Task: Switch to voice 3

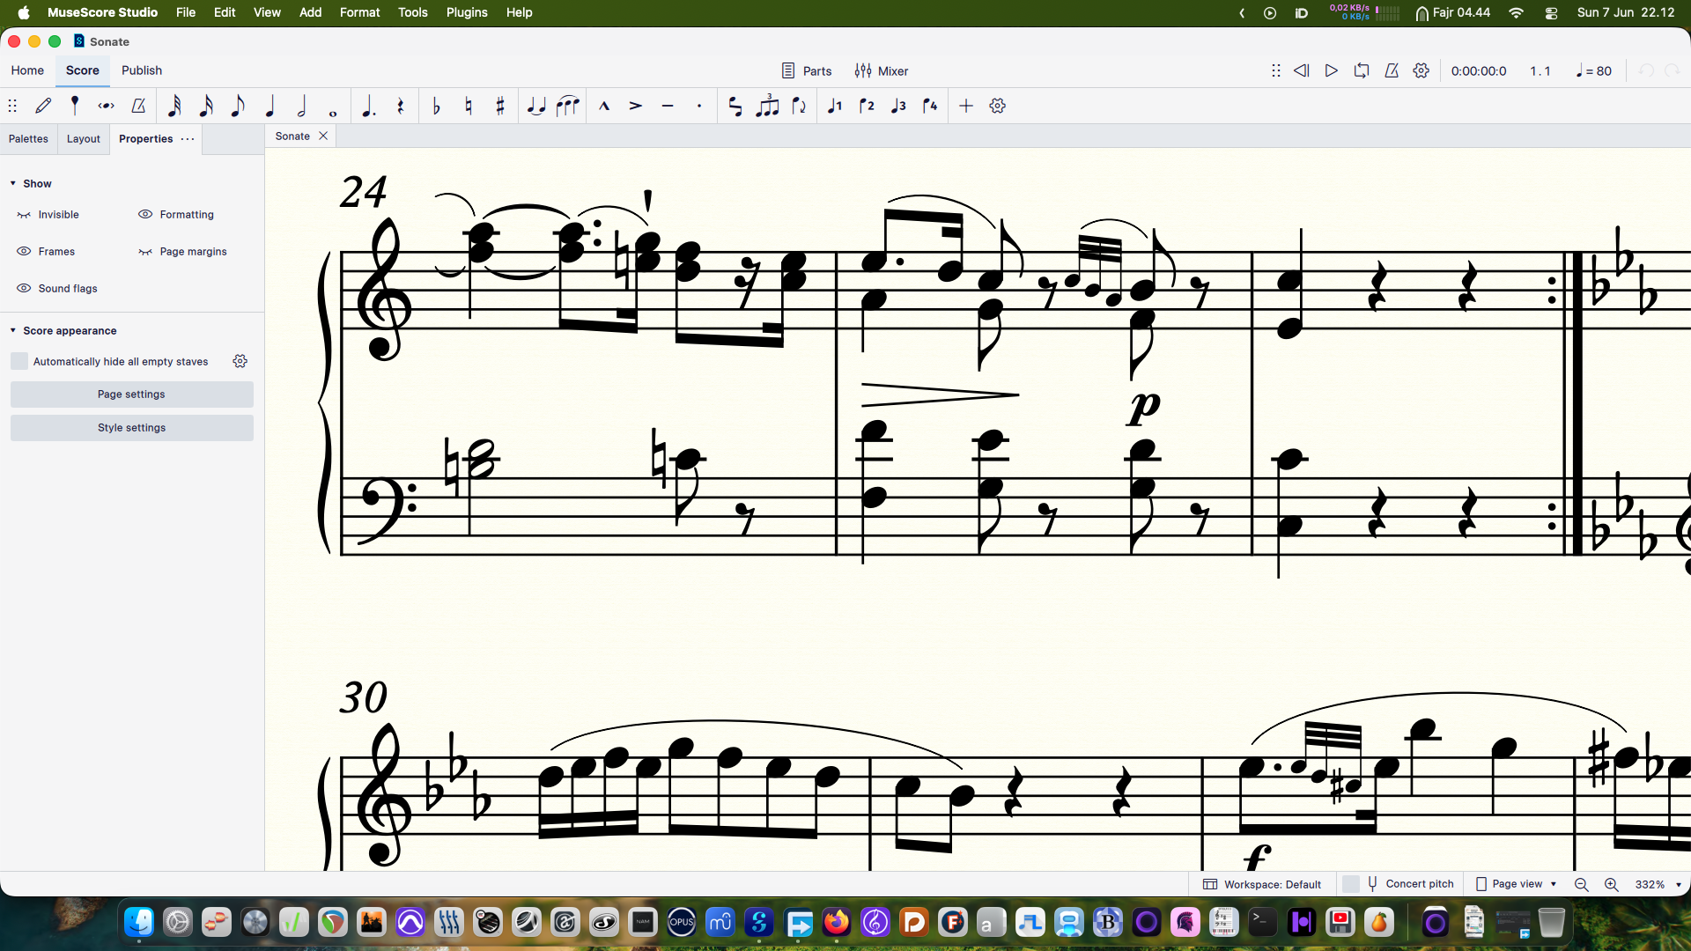Action: pyautogui.click(x=898, y=106)
